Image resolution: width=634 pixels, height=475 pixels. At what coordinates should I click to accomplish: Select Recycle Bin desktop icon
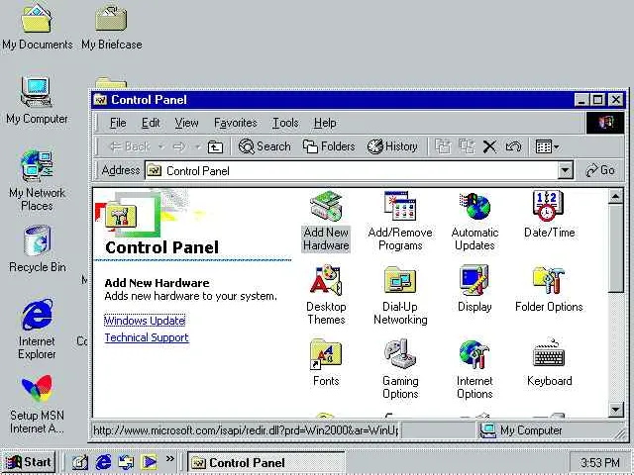(x=38, y=248)
